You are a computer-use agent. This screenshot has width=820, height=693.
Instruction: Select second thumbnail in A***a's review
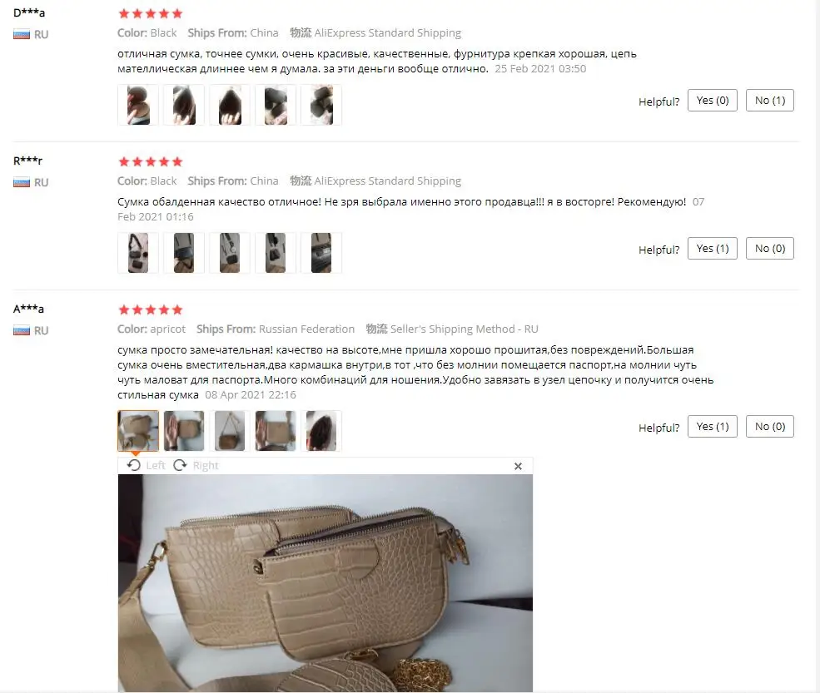[x=183, y=431]
